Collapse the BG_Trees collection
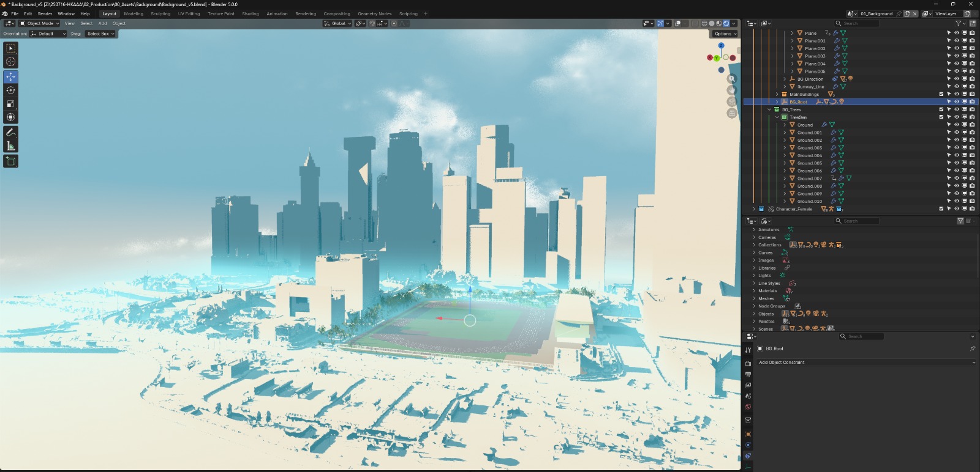Screen dimensions: 980x472 [x=770, y=109]
